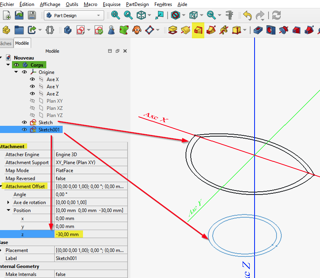Hide Axe X with eye icon

32,79
